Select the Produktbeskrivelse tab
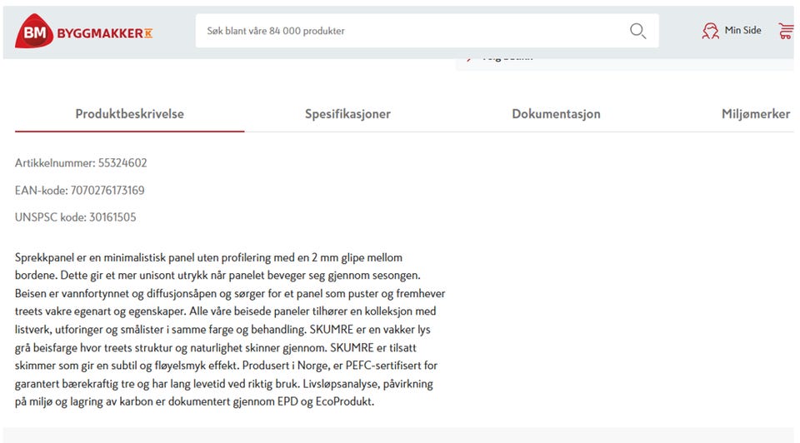The image size is (800, 443). pyautogui.click(x=130, y=114)
